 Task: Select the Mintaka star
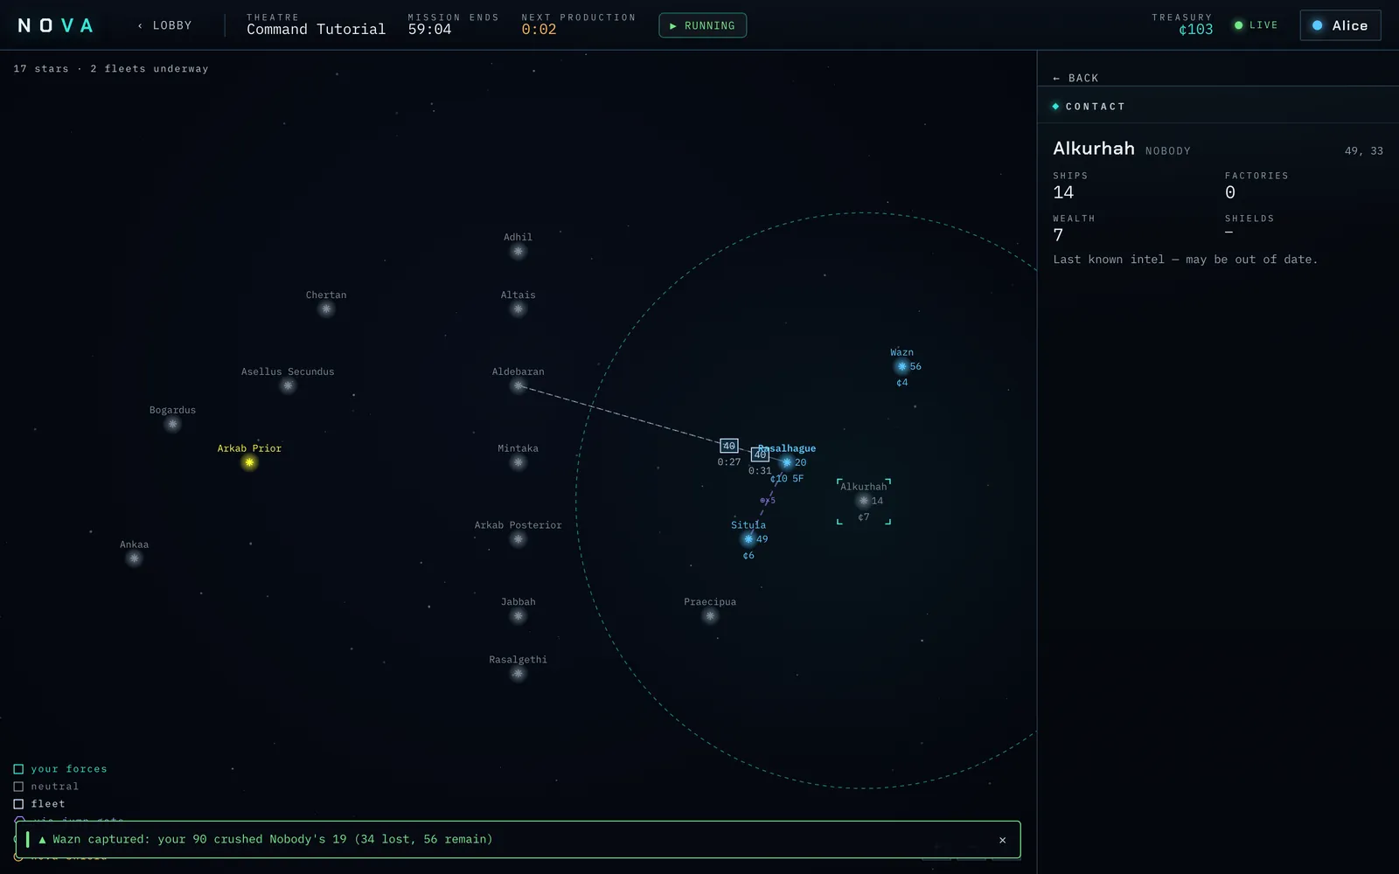pos(518,463)
